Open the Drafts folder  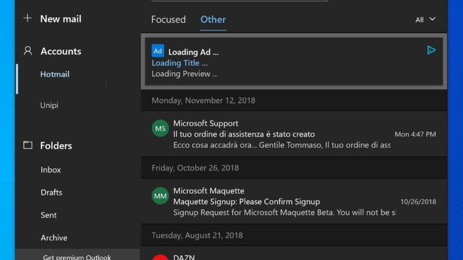(51, 192)
